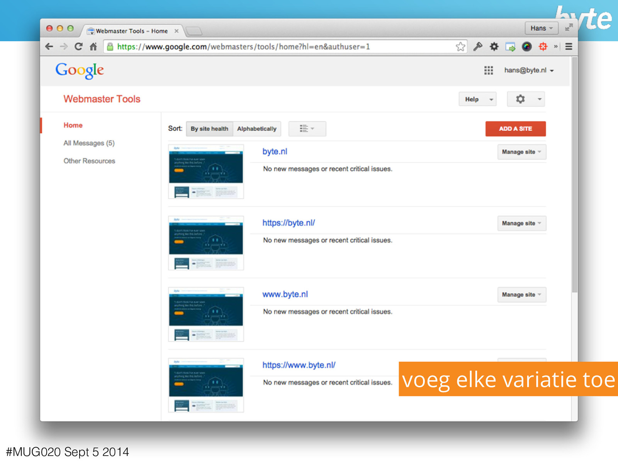This screenshot has height=463, width=618.
Task: Sort sites alphabetically
Action: 257,129
